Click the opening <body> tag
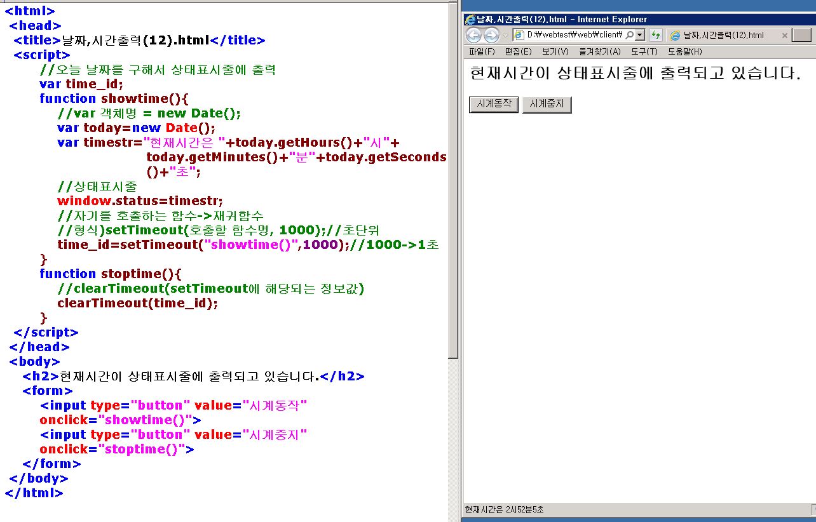 [x=35, y=361]
